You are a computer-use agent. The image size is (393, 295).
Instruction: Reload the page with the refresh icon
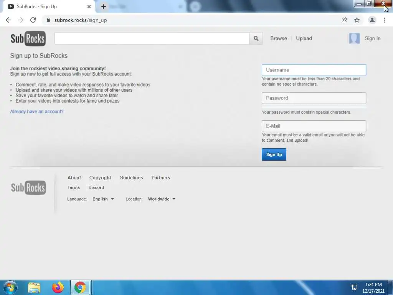(33, 20)
